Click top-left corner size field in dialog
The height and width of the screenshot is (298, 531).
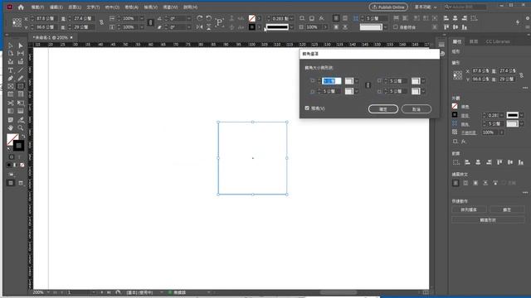click(331, 81)
